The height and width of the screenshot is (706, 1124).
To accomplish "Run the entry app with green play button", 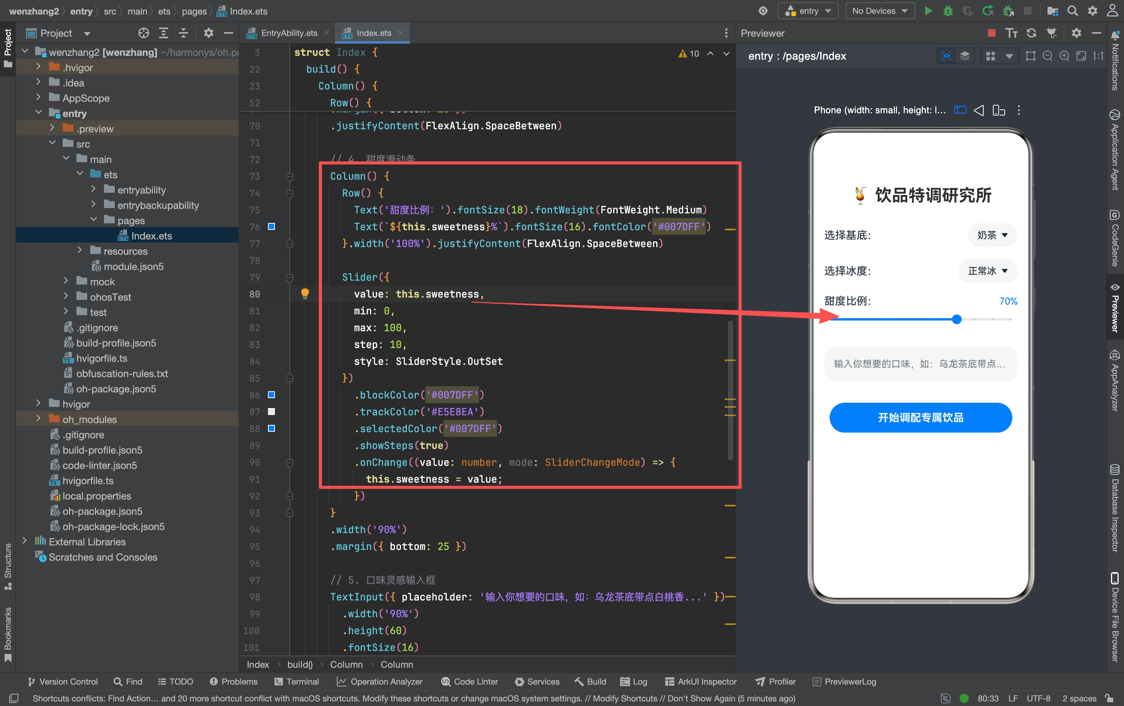I will [928, 11].
